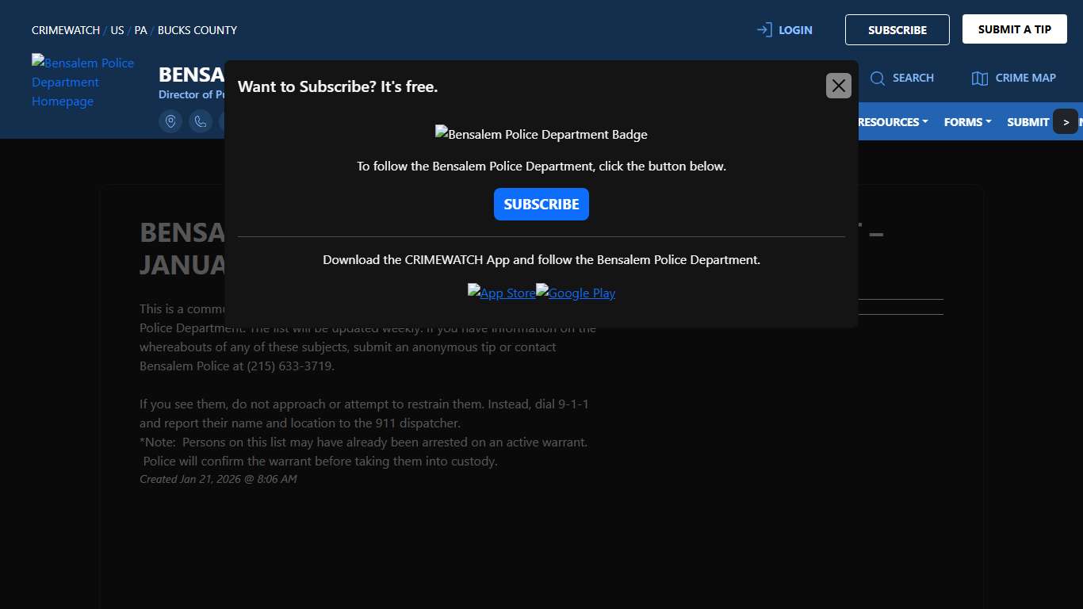Open the App Store download link

point(501,293)
